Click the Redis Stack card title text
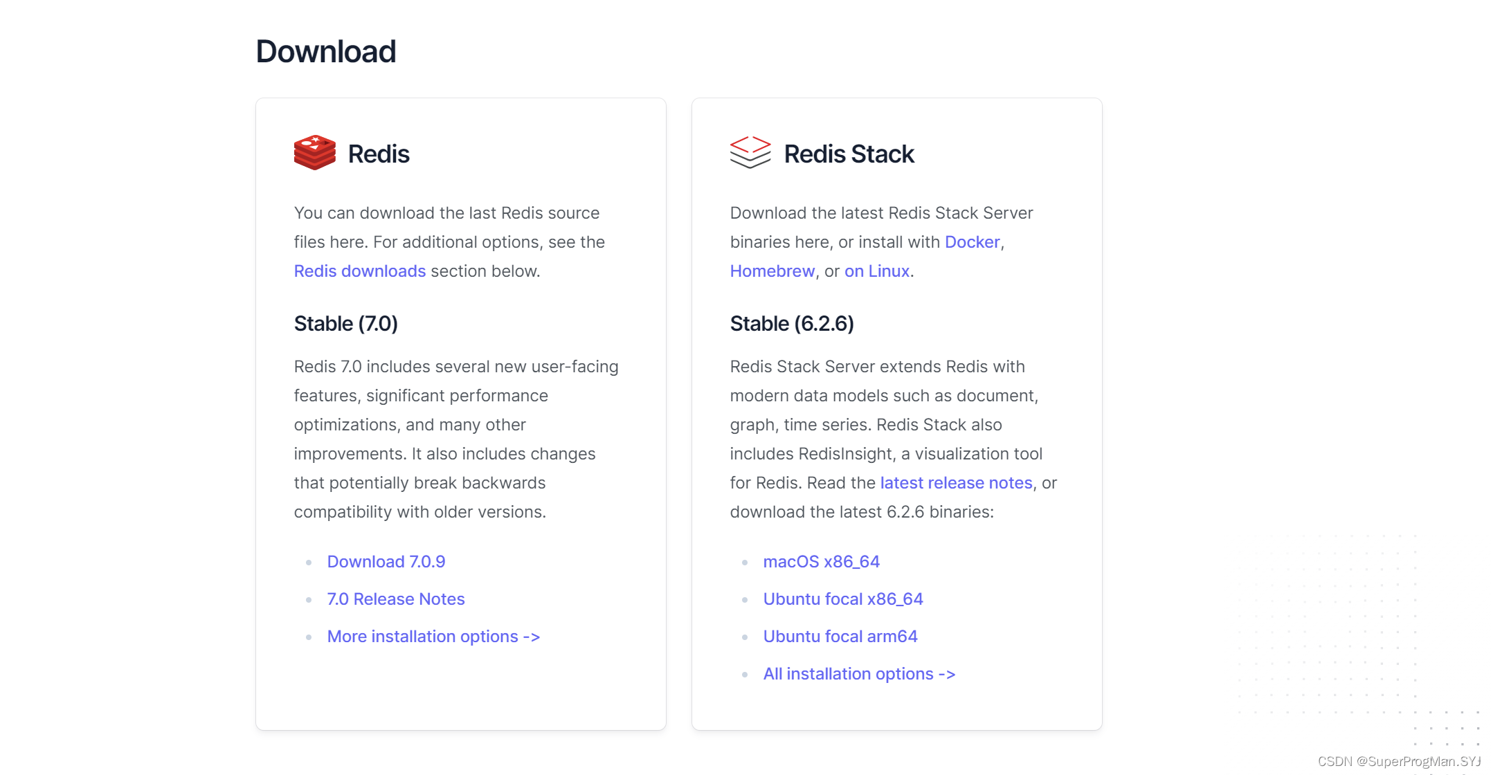The height and width of the screenshot is (775, 1491). 849,154
